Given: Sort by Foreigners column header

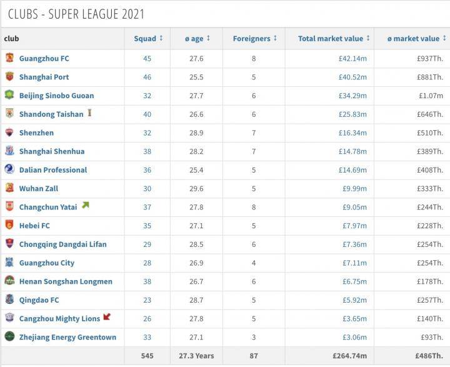Looking at the screenshot, I should coord(255,39).
